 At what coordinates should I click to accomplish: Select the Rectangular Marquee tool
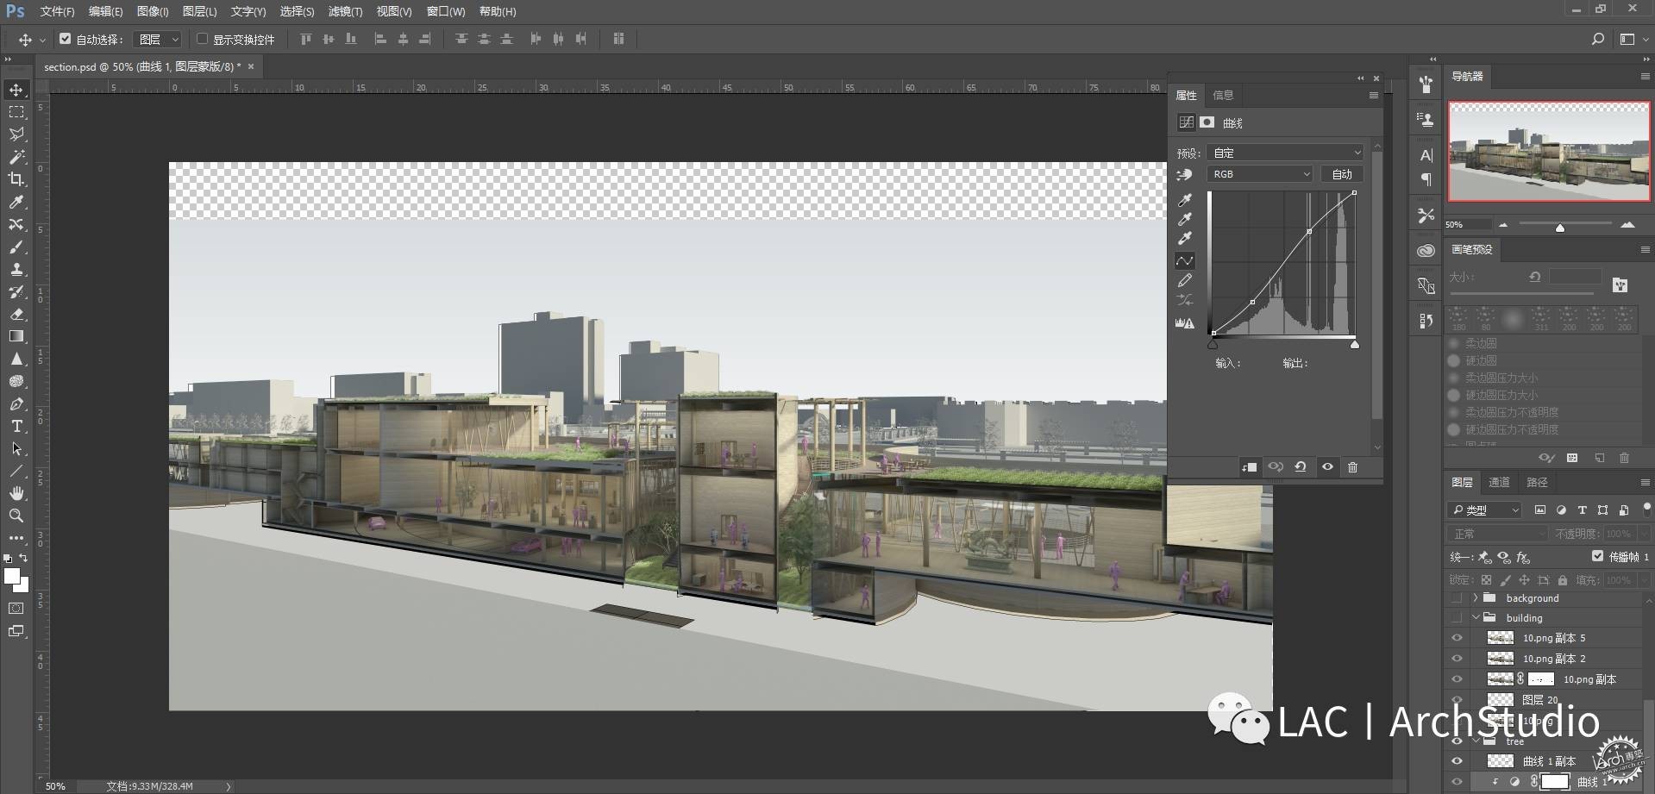(16, 112)
